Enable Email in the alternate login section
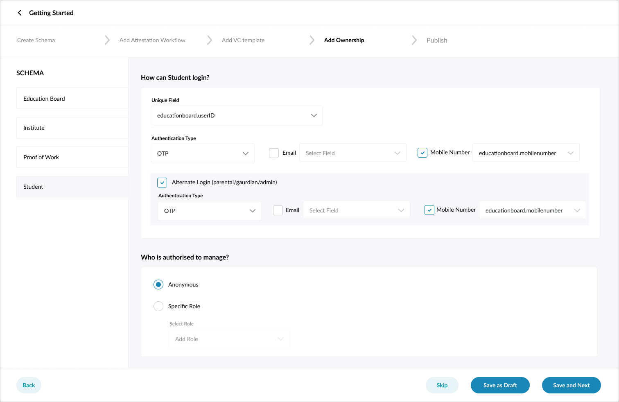 tap(278, 210)
